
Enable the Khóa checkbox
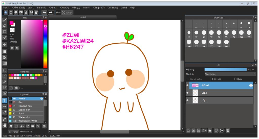pyautogui.click(x=235, y=79)
